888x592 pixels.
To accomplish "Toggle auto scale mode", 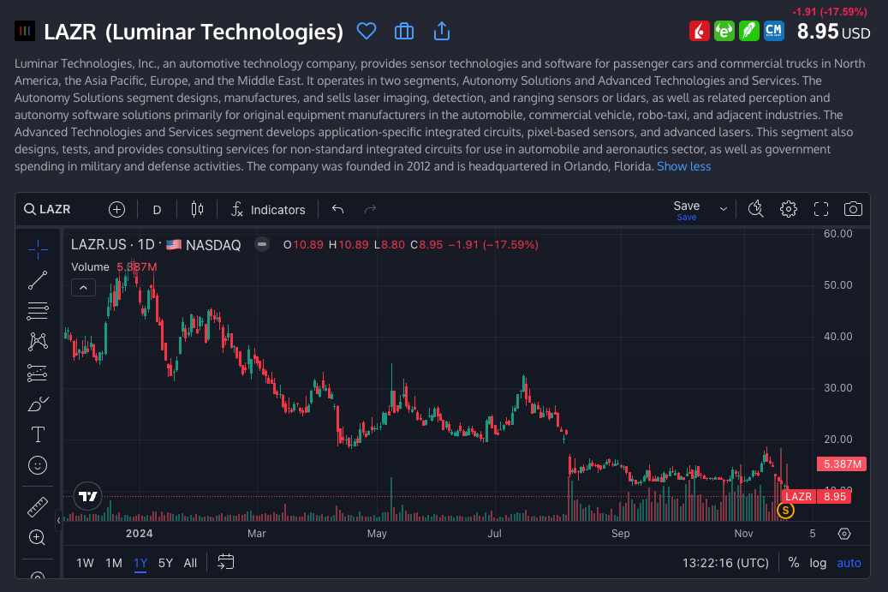I will [x=849, y=563].
